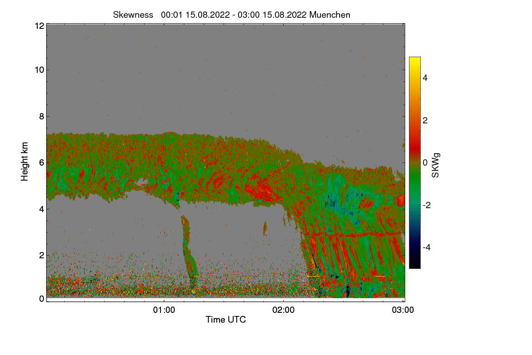Viewport: 532px width, 355px height.
Task: Select the 01:00 time tick label
Action: [x=164, y=310]
